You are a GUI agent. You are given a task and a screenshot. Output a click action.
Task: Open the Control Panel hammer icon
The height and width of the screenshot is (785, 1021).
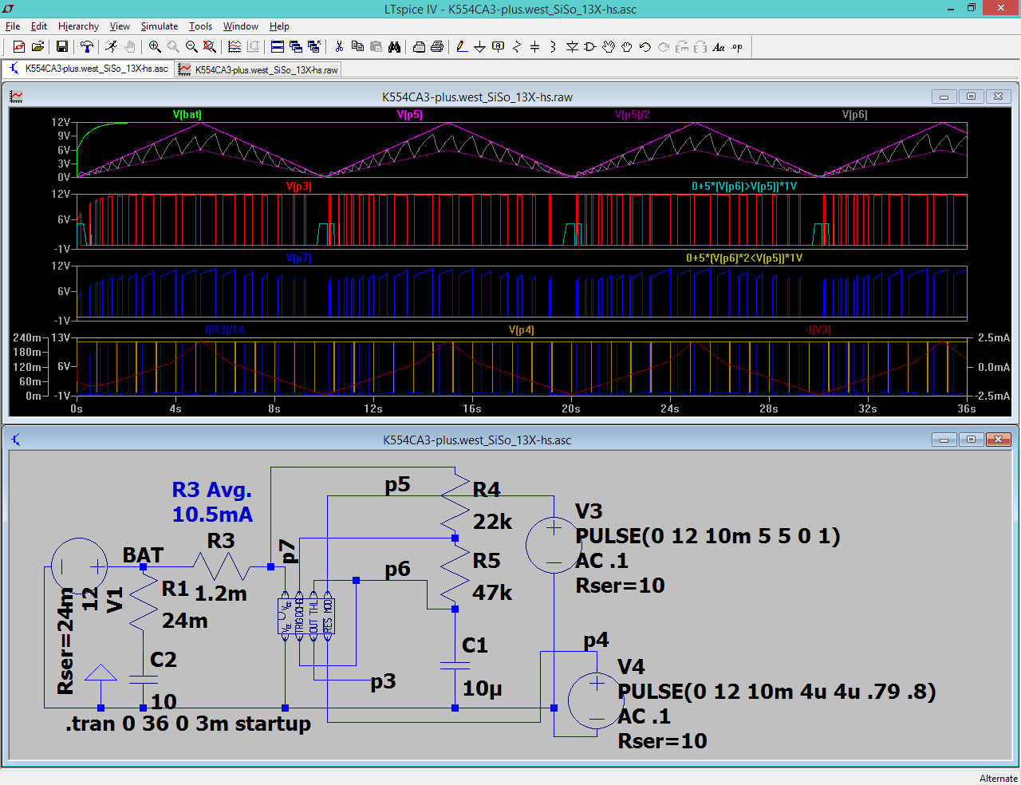87,47
